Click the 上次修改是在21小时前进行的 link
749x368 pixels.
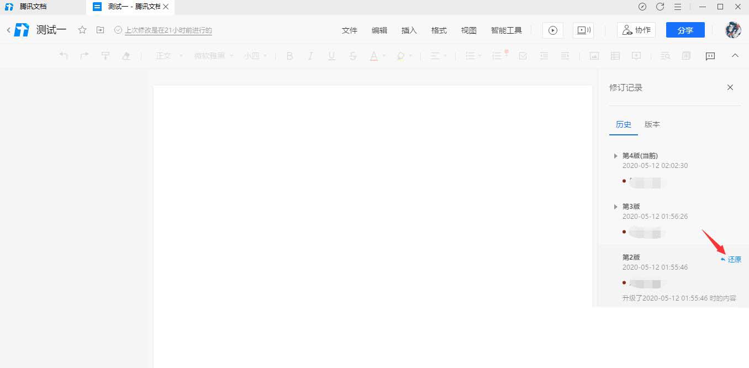[168, 30]
